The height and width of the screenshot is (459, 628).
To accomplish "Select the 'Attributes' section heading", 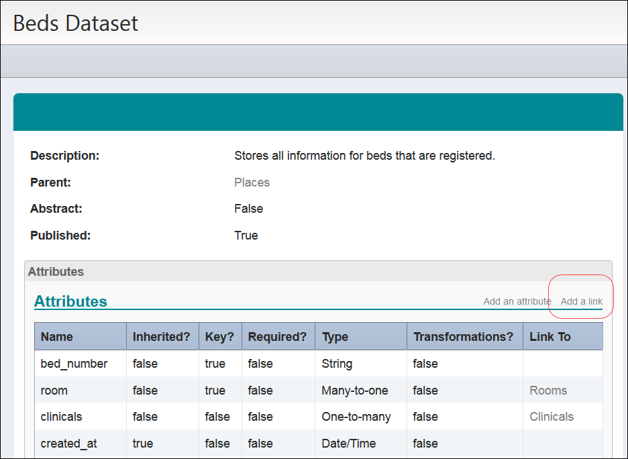I will [x=70, y=301].
